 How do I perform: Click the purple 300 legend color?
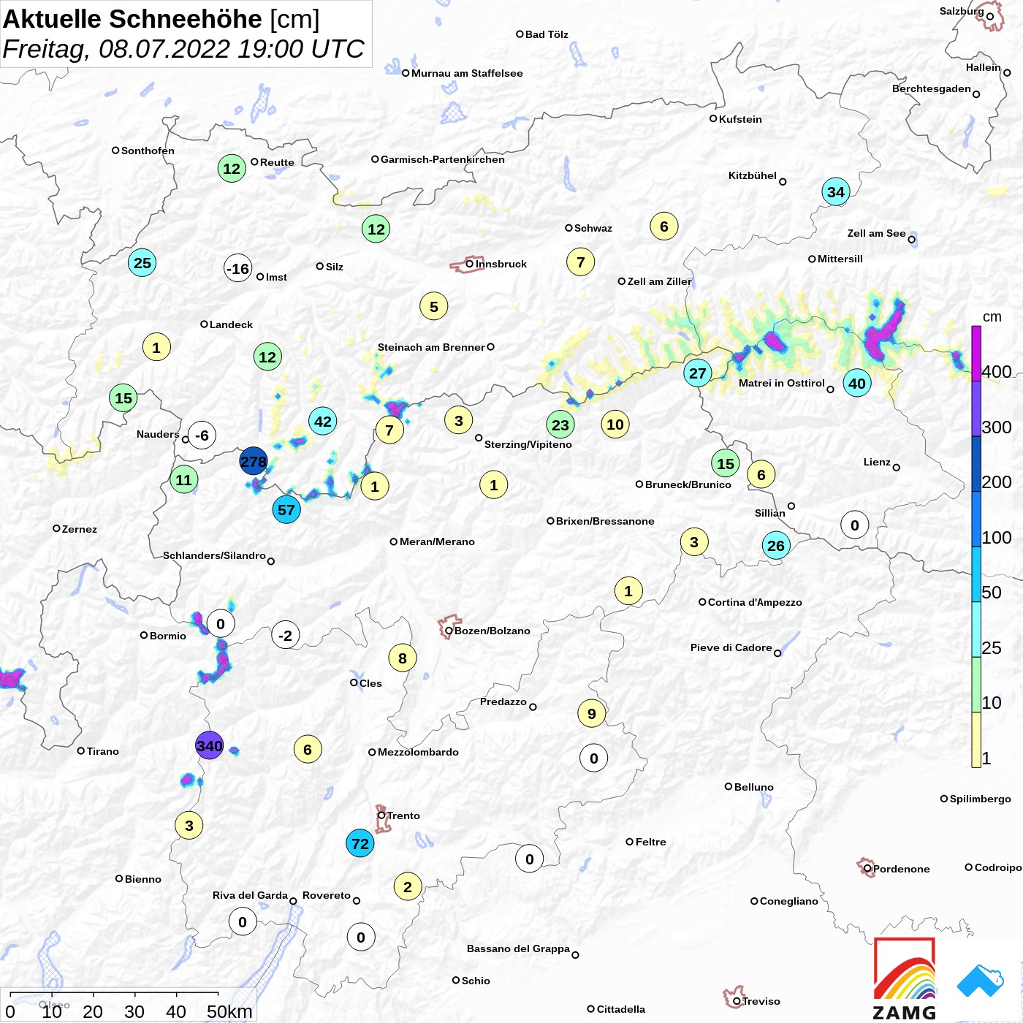pos(976,409)
